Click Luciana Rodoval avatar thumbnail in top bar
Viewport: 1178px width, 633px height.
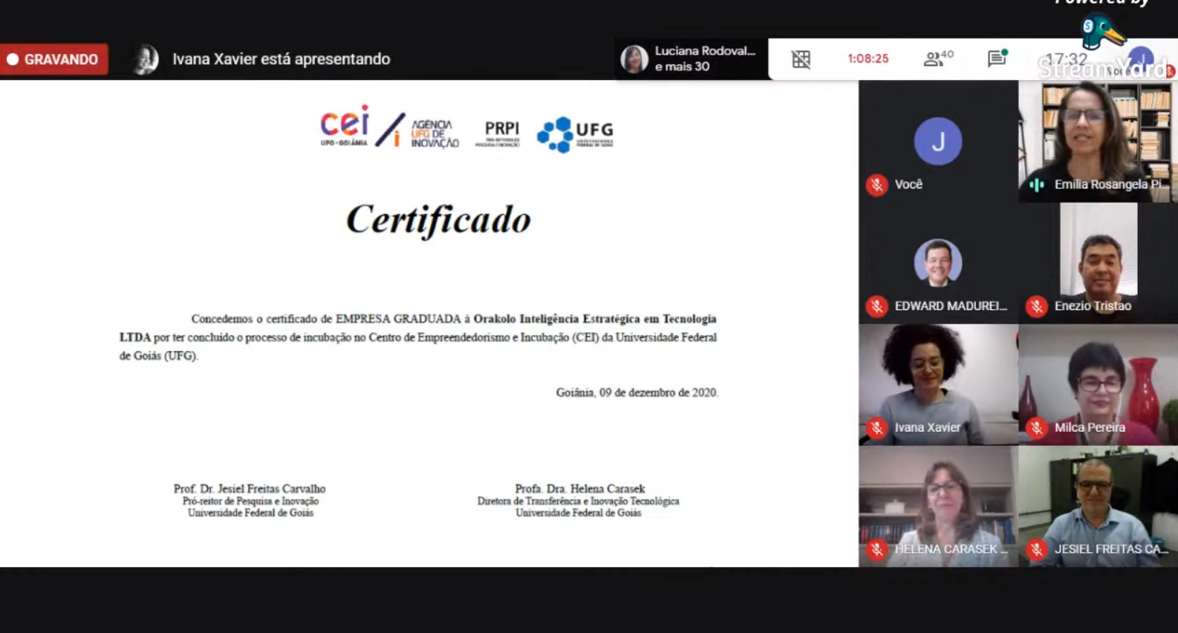pos(634,59)
